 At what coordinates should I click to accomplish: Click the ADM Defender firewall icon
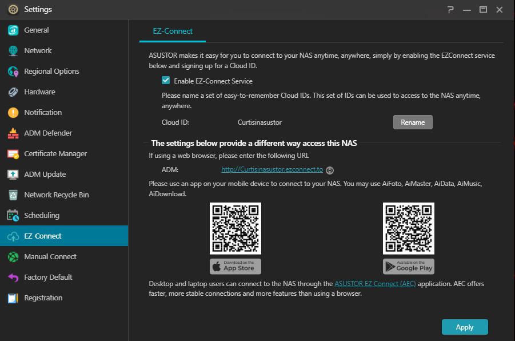pyautogui.click(x=13, y=133)
